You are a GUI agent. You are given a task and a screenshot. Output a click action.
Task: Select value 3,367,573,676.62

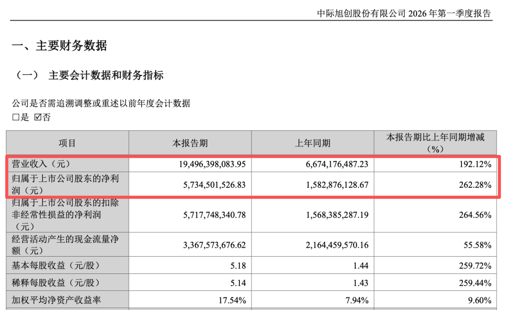[x=215, y=245]
